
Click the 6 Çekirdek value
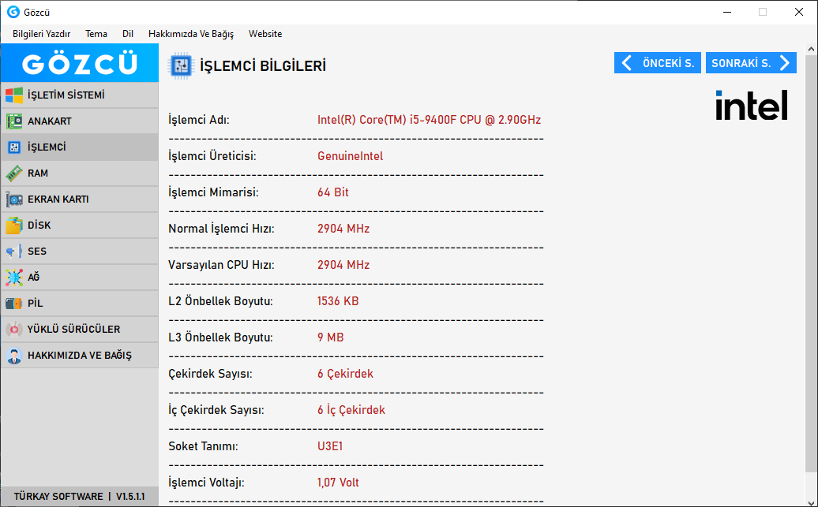[345, 374]
